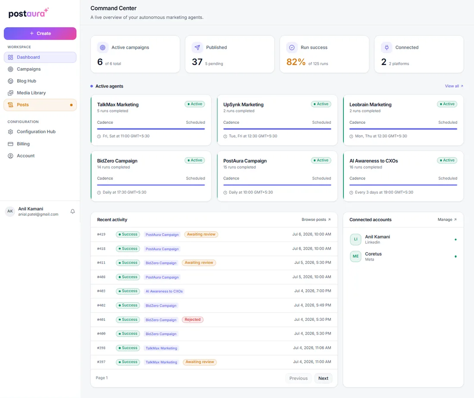Click the Published paper-plane icon
Screen dimensions: 474x398
(197, 47)
